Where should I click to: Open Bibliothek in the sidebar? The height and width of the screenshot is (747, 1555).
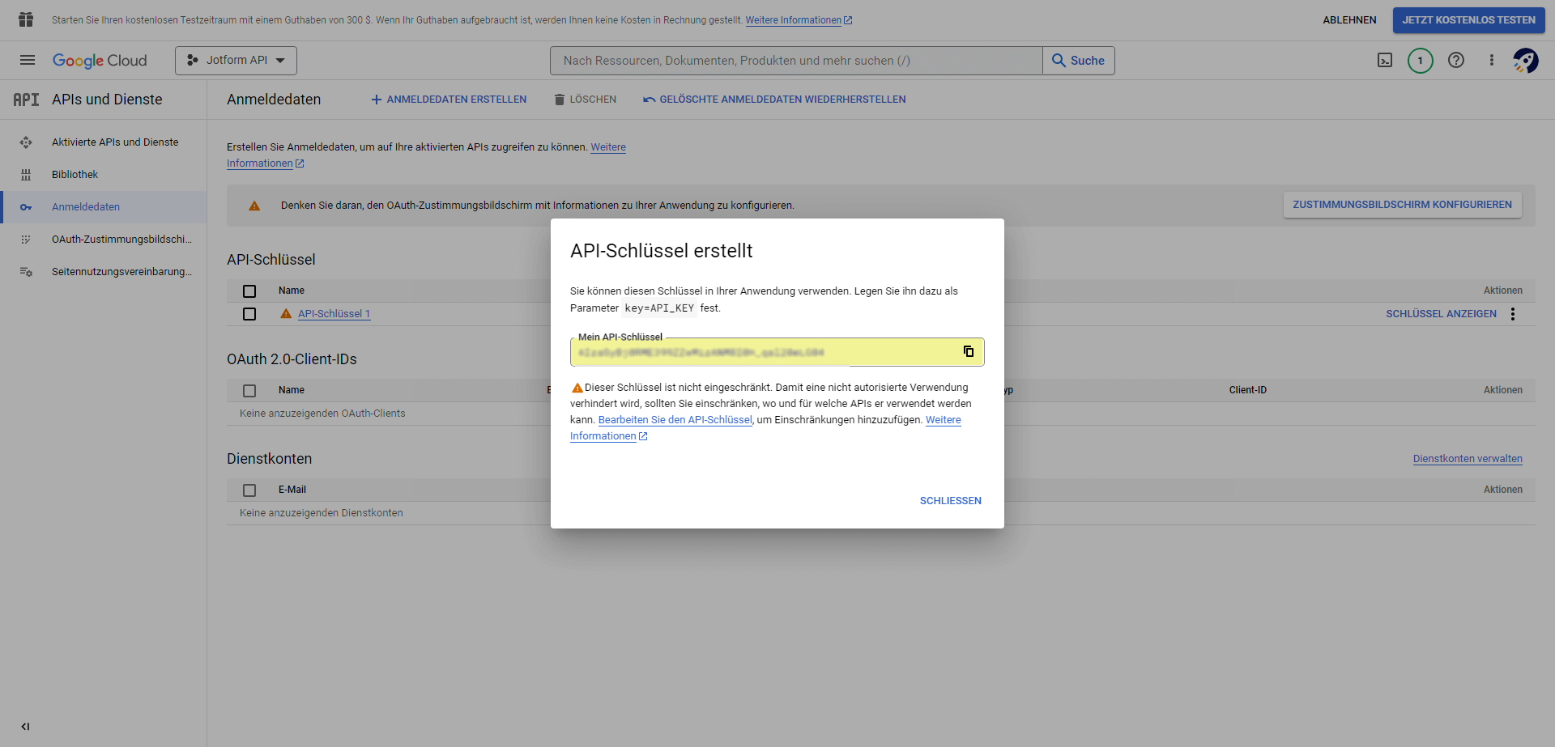click(x=75, y=175)
